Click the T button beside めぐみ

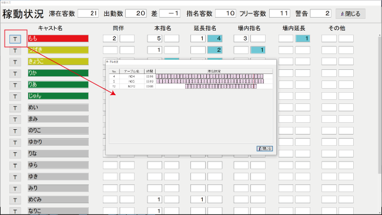[15, 200]
